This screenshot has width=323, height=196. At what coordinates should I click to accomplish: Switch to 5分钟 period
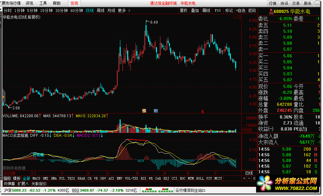pos(32,10)
